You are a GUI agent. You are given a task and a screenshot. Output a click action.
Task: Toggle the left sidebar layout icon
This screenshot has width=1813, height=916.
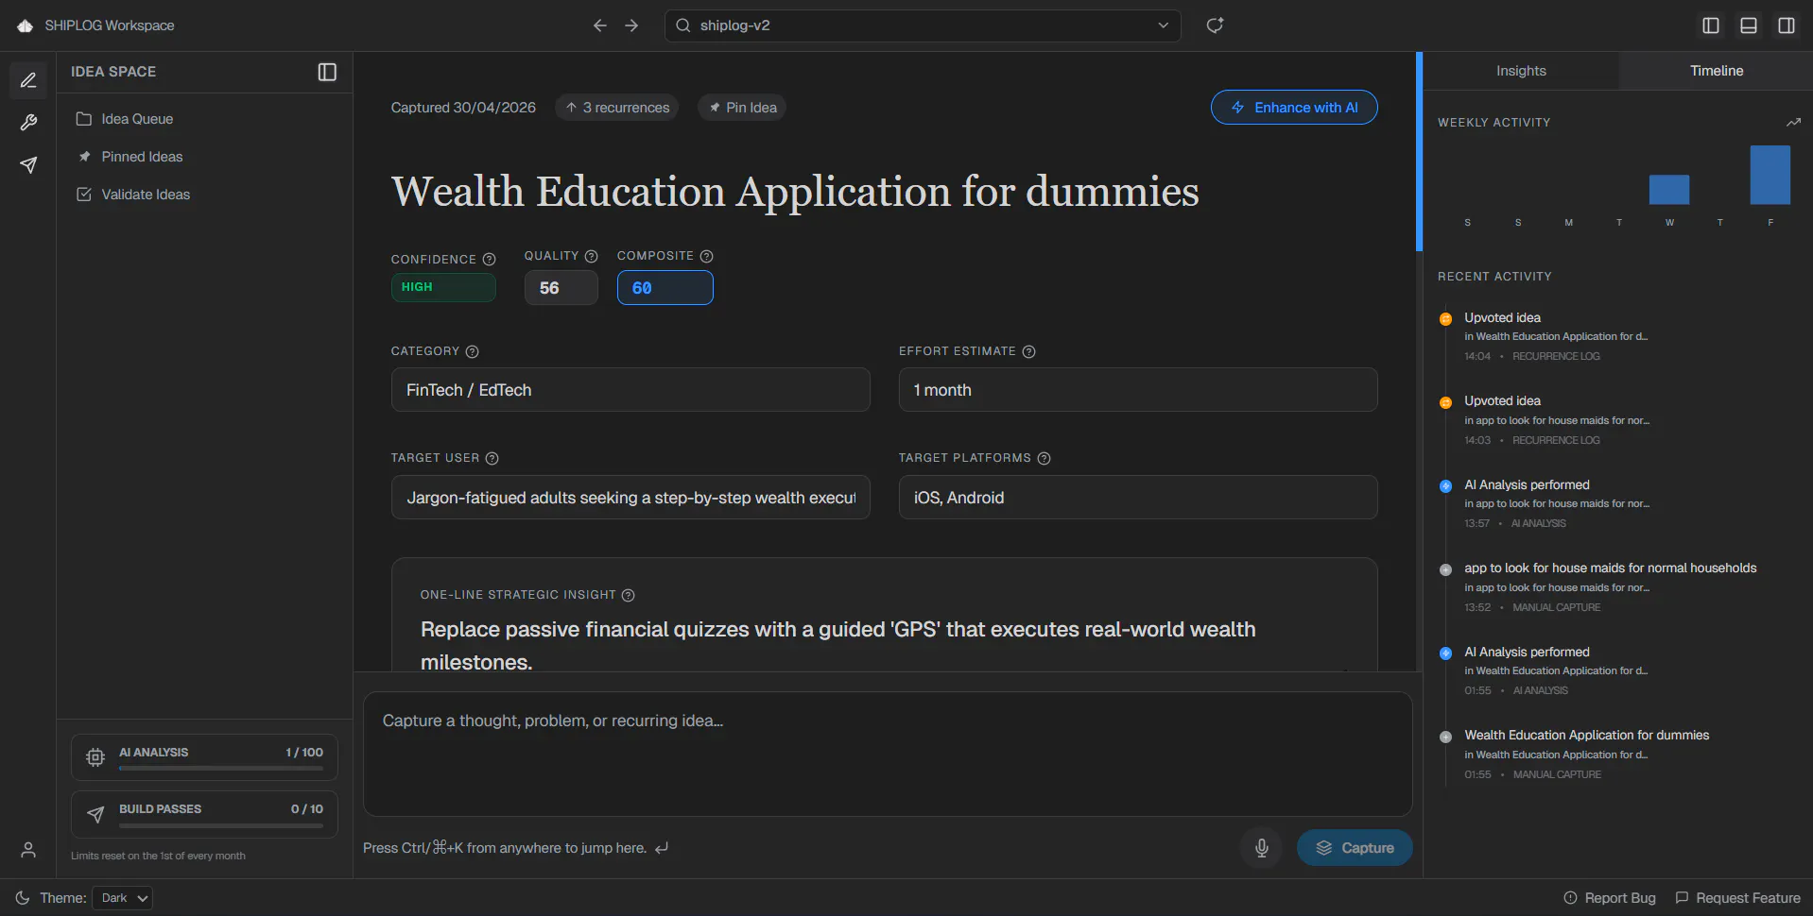click(1711, 25)
